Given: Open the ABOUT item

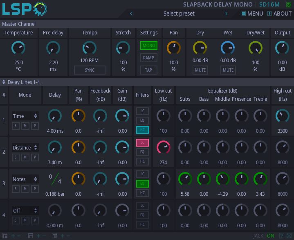Looking at the screenshot, I should point(279,14).
